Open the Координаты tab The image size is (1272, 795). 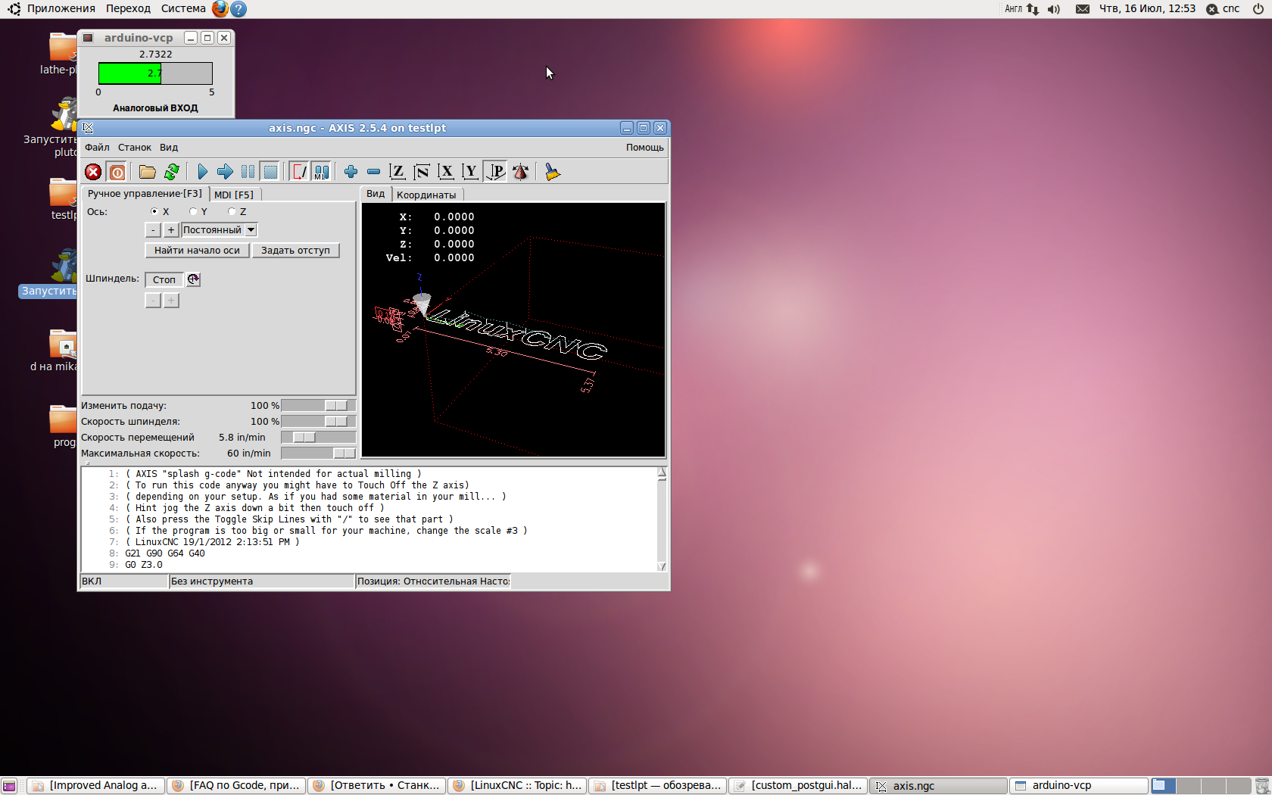426,195
